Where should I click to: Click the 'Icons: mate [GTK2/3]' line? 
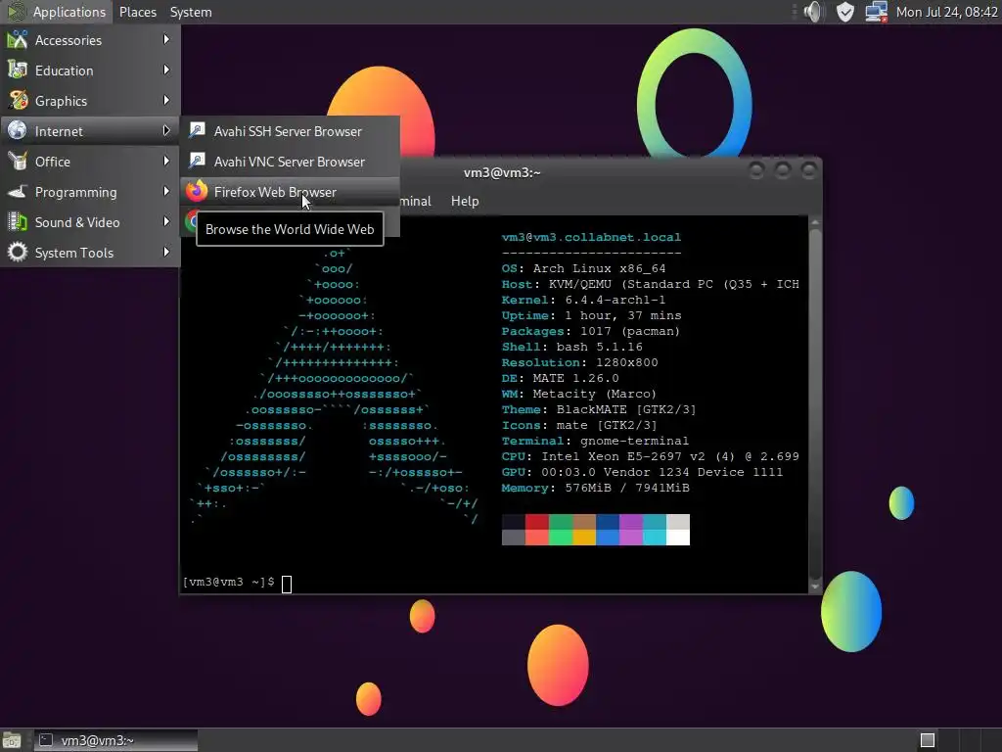(x=579, y=425)
